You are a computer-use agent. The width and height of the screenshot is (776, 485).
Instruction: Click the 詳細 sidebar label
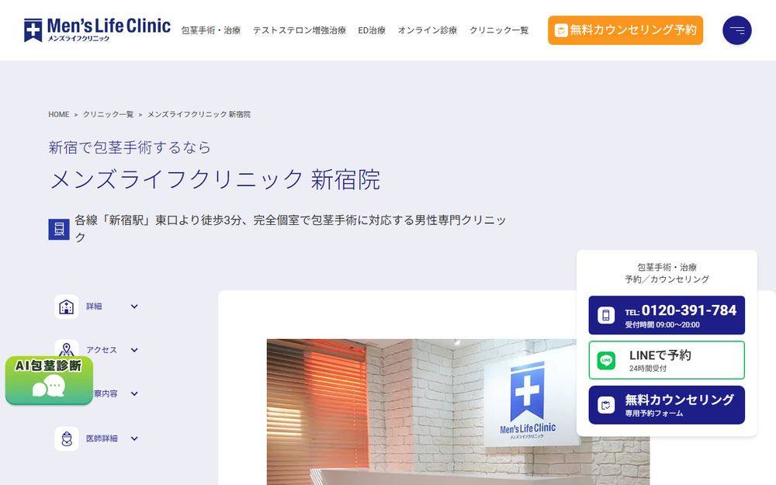pyautogui.click(x=94, y=307)
